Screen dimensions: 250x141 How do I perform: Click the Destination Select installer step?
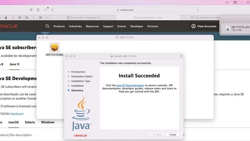[82, 76]
